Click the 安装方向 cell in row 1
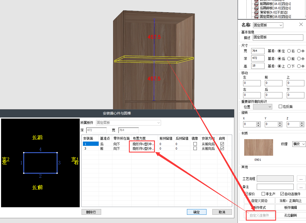The height and width of the screenshot is (223, 306). tap(208, 144)
